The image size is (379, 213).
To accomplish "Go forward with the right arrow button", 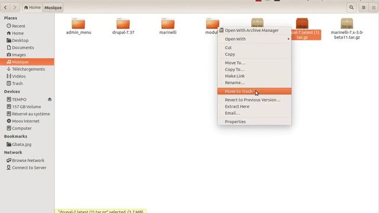I will (15, 8).
